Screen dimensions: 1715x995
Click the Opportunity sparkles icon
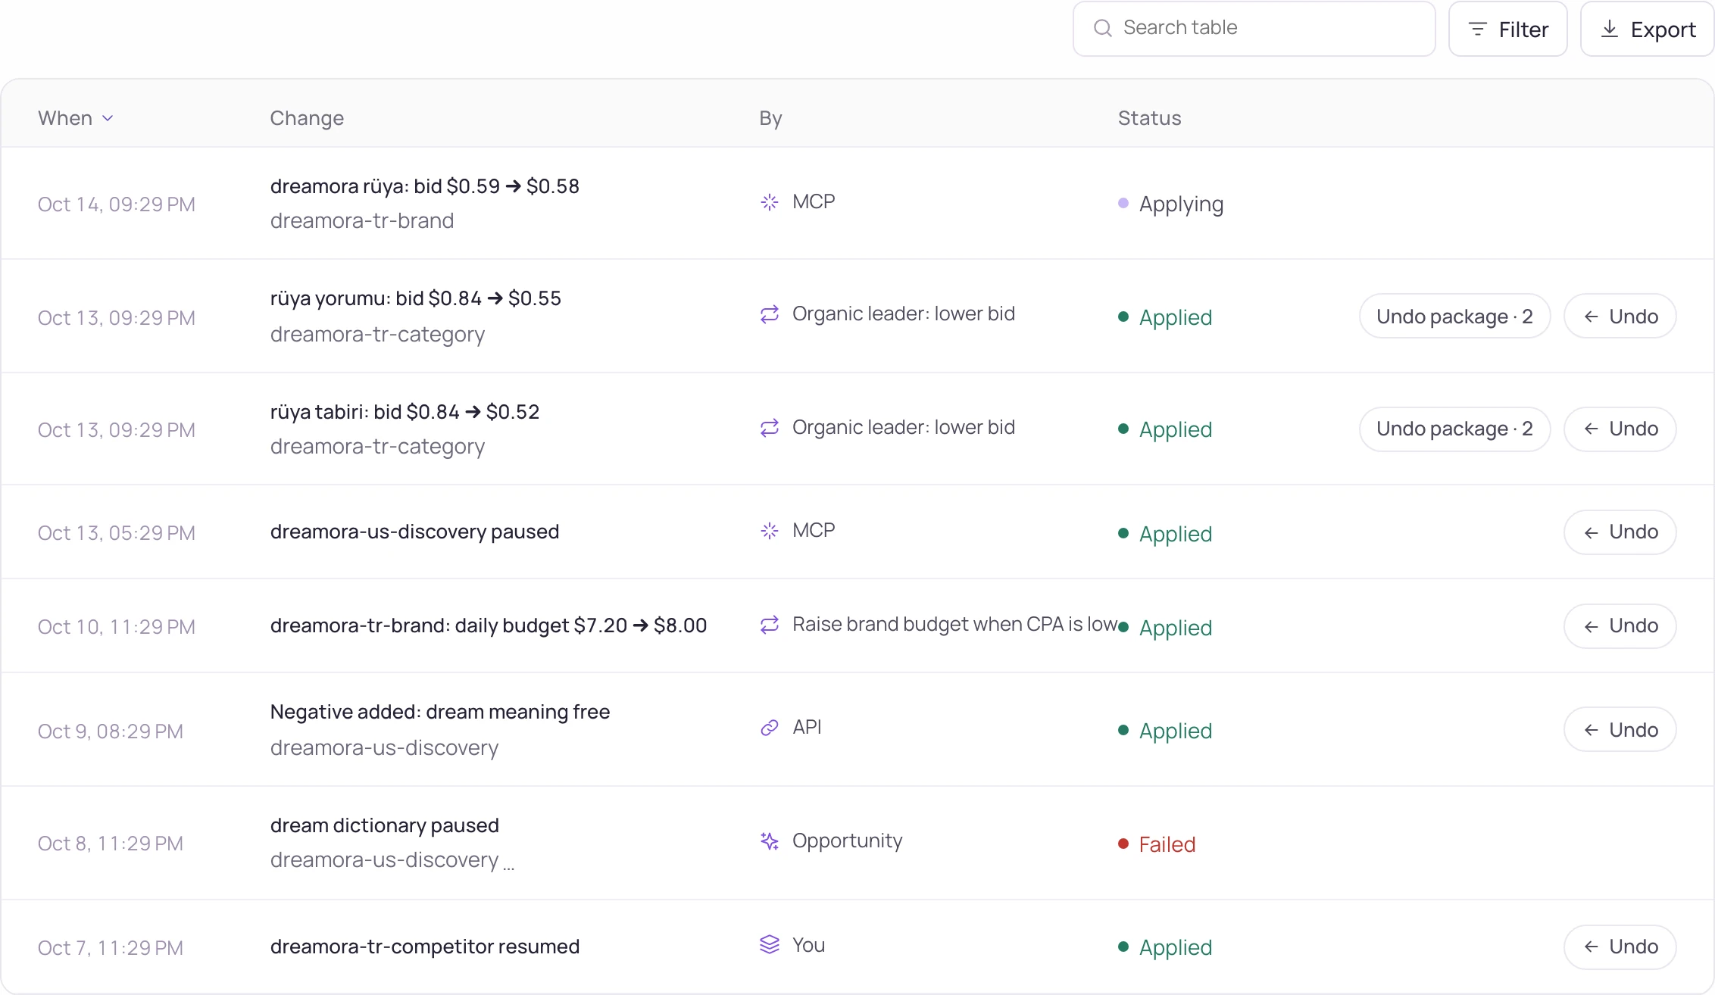point(770,841)
